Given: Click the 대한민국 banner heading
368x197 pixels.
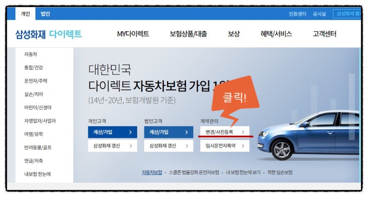Looking at the screenshot, I should pyautogui.click(x=109, y=70).
